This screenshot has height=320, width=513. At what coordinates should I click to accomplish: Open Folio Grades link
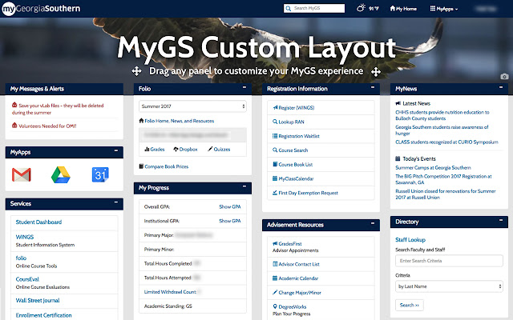[x=155, y=150]
